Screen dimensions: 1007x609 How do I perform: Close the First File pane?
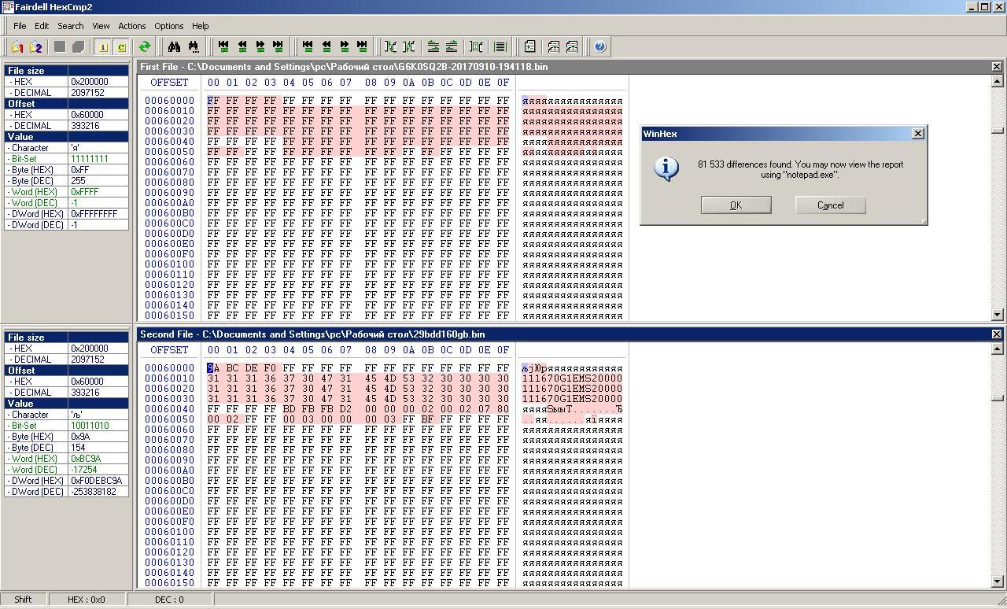(997, 67)
